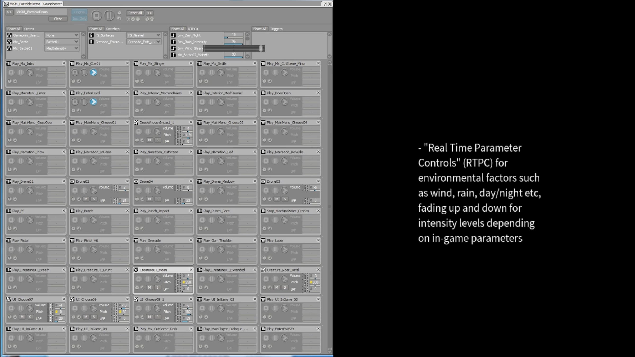This screenshot has height=357, width=635.
Task: Click the Stop All playback button
Action: point(97,15)
